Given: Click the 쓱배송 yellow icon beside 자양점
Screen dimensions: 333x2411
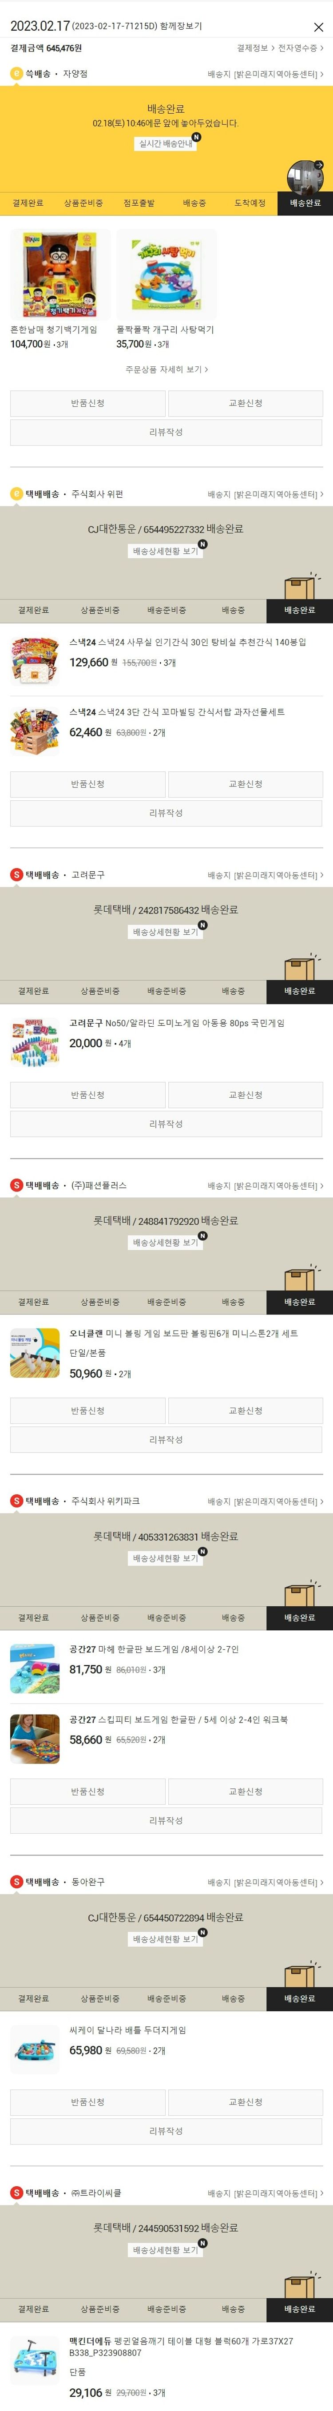Looking at the screenshot, I should 16,74.
